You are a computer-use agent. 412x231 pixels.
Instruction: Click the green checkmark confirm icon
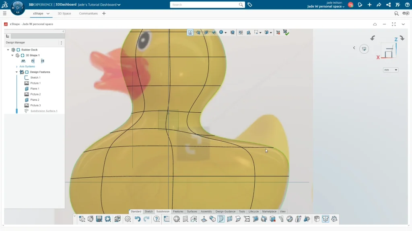286,32
